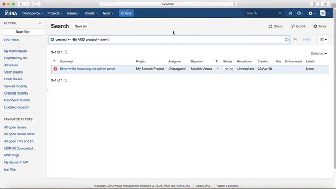This screenshot has height=189, width=336.
Task: Open favourite filter test filter
Action: [10, 169]
